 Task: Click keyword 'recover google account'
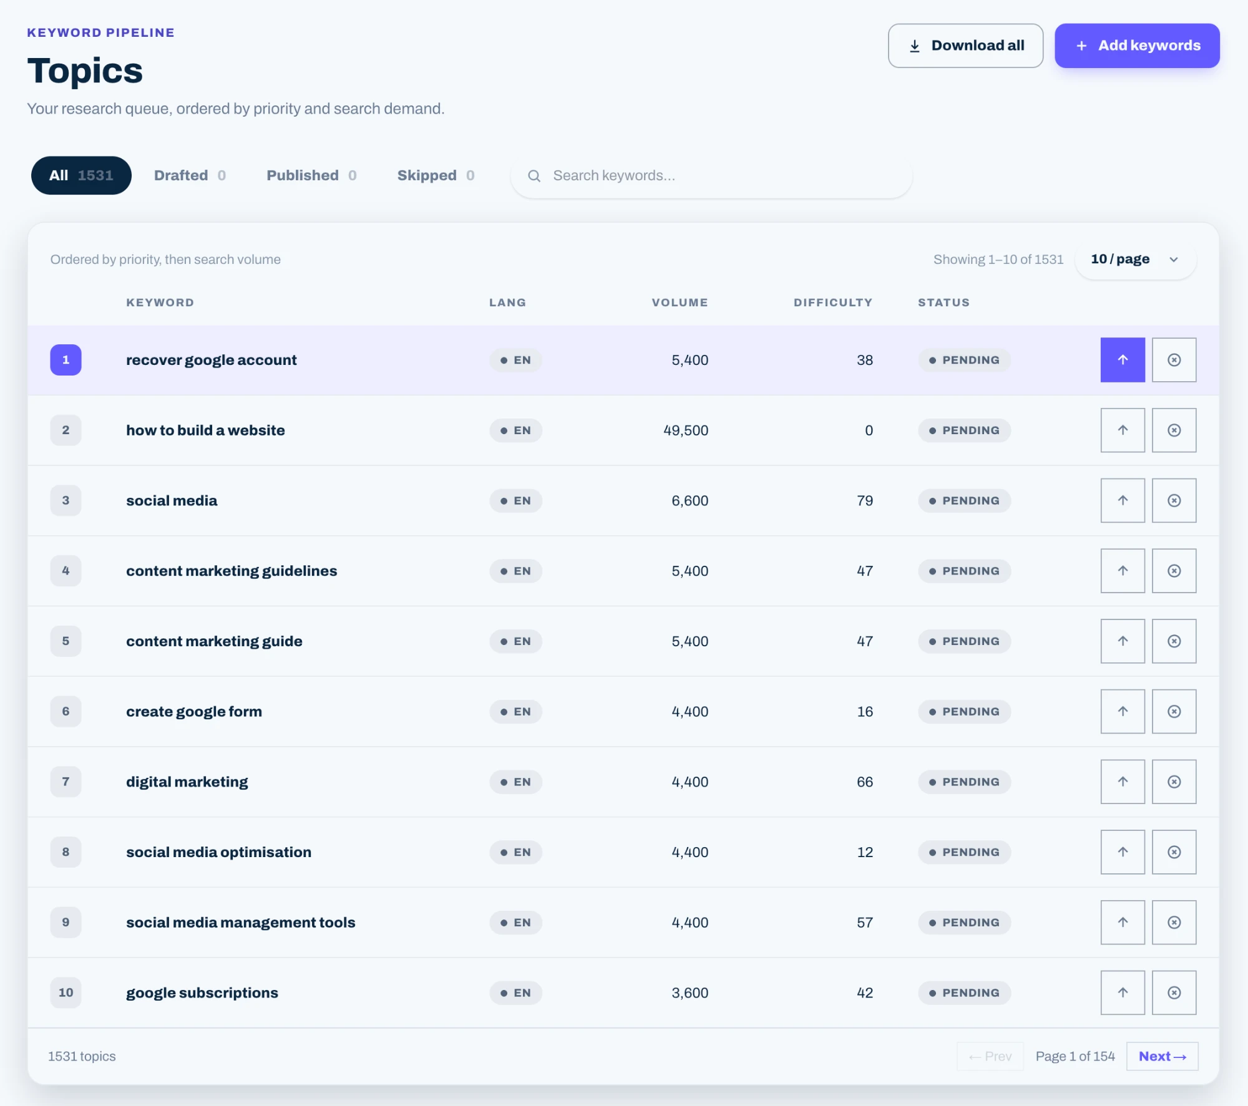tap(211, 360)
